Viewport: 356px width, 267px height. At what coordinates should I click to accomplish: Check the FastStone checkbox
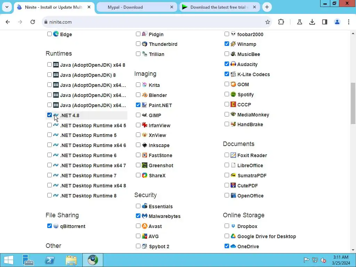[138, 155]
